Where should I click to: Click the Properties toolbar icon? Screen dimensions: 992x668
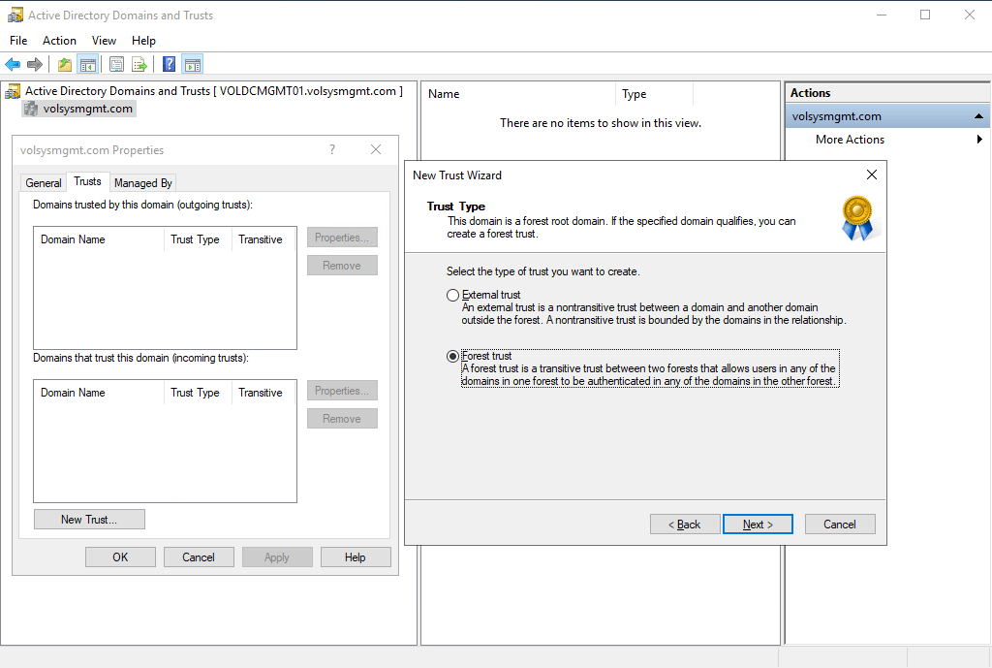pyautogui.click(x=116, y=65)
